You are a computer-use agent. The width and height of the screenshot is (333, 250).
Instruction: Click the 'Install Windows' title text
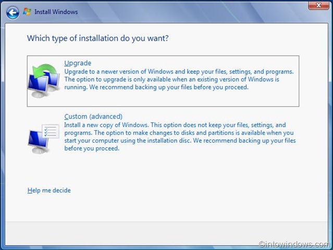56,12
